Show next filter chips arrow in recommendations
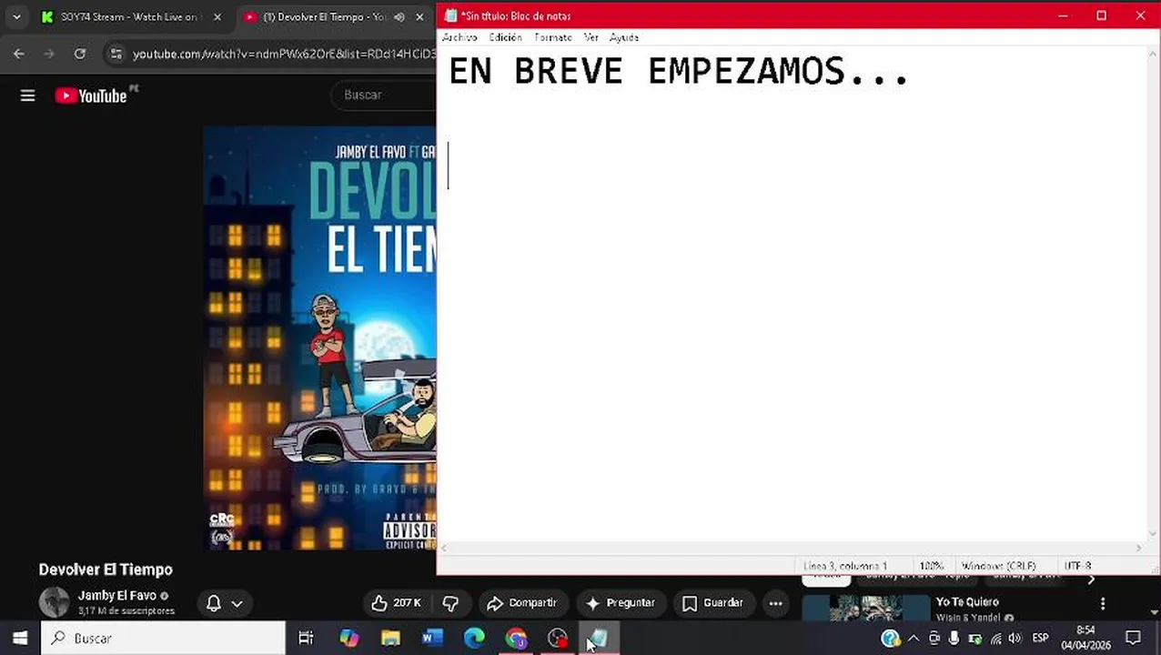Viewport: 1161px width, 655px height. (x=1091, y=579)
